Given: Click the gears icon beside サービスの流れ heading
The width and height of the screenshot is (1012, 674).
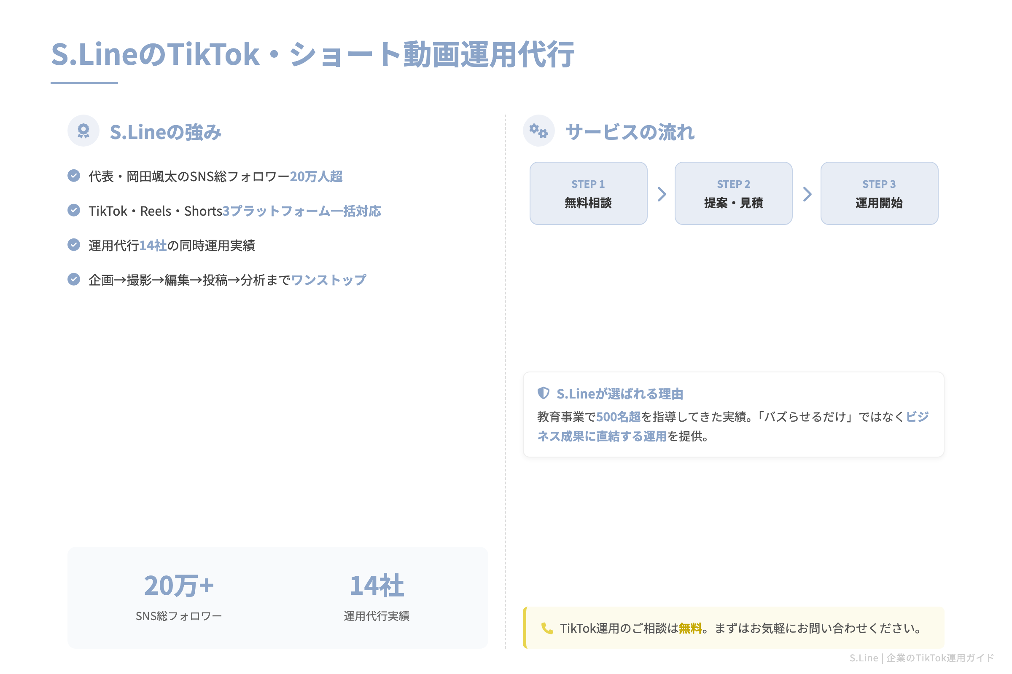Looking at the screenshot, I should [x=538, y=131].
